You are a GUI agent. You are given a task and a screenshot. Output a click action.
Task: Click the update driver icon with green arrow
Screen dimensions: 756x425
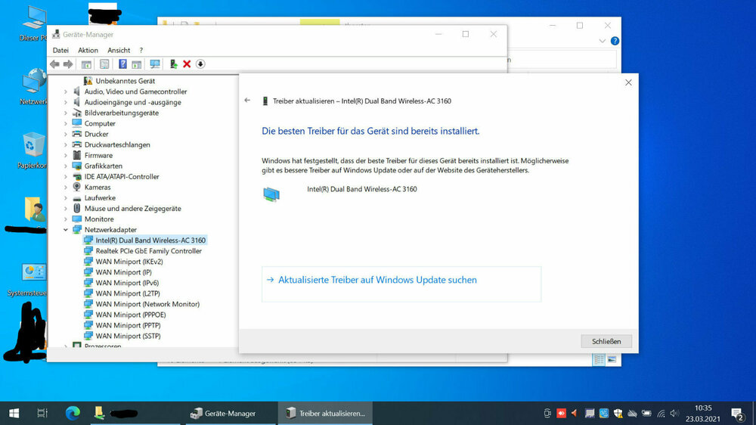[174, 64]
